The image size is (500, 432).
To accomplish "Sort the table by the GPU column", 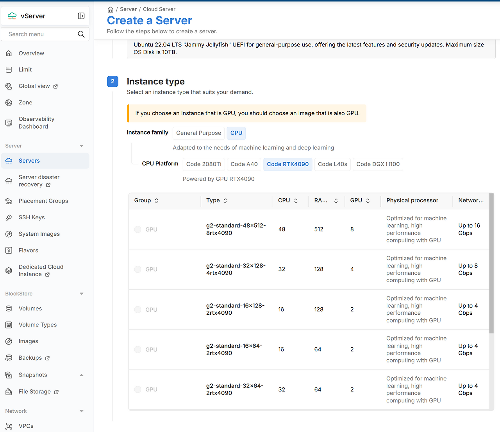I will tap(368, 201).
